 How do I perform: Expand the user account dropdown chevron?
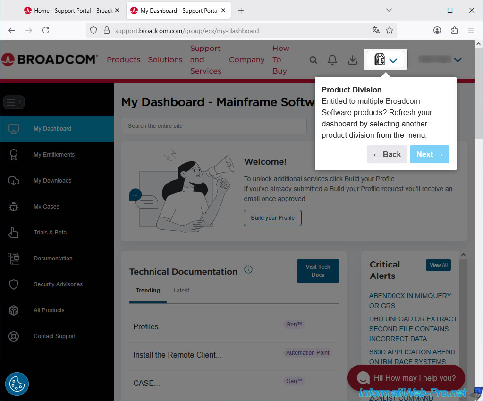tap(457, 60)
